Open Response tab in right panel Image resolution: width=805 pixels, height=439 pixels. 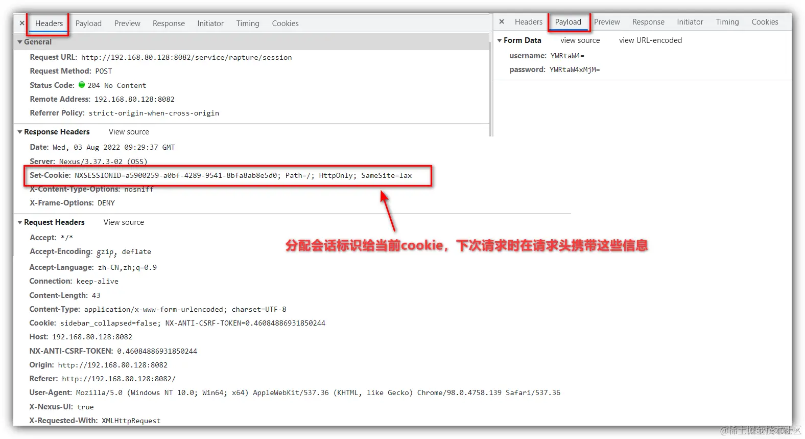pyautogui.click(x=648, y=22)
